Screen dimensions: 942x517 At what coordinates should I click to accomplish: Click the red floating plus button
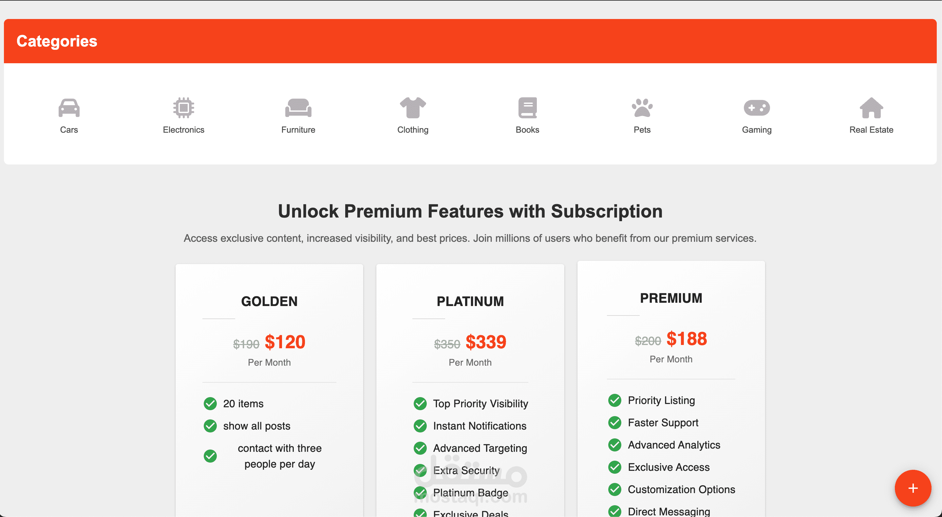pyautogui.click(x=913, y=488)
